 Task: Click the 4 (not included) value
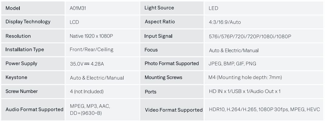(x=87, y=91)
